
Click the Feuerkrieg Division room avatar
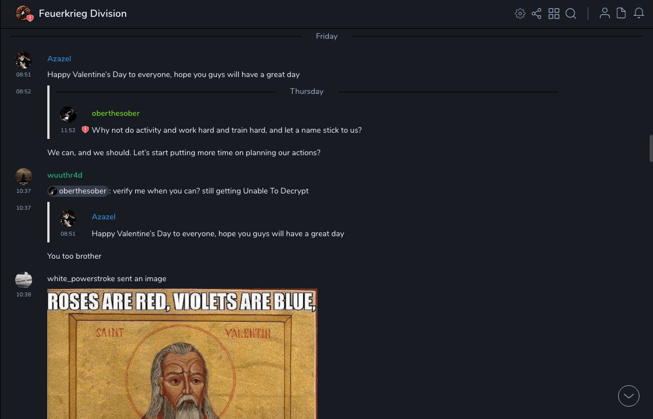click(23, 13)
